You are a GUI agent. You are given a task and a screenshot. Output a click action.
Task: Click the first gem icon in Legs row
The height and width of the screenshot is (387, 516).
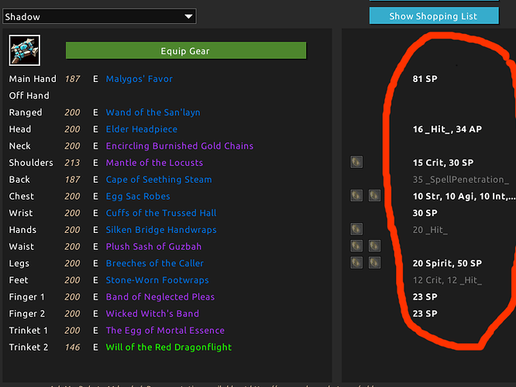click(x=356, y=262)
